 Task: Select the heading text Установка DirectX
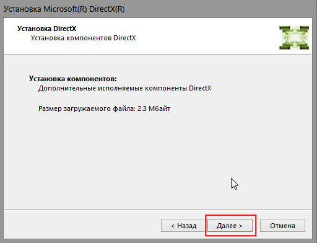46,29
